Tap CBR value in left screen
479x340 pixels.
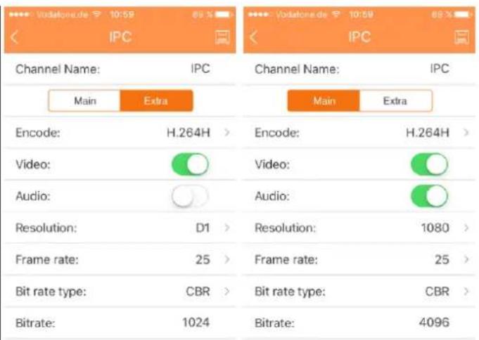[x=198, y=291]
